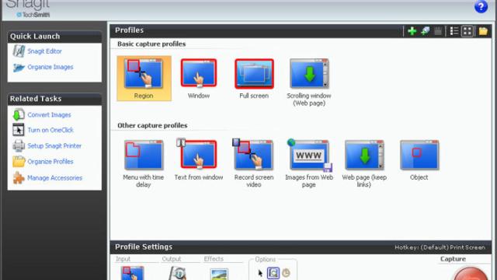Click the Effects picture icon in Profile Settings
497x280 pixels.
pos(219,274)
